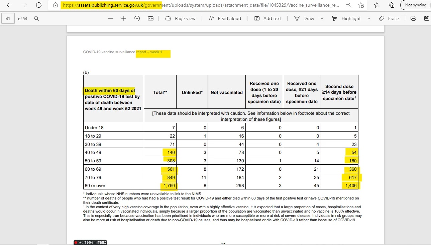
Task: Click the second dose value 1,406
Action: [x=350, y=185]
